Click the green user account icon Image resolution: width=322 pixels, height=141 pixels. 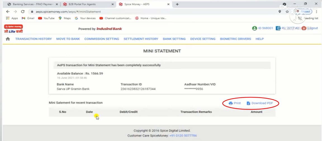(254, 28)
